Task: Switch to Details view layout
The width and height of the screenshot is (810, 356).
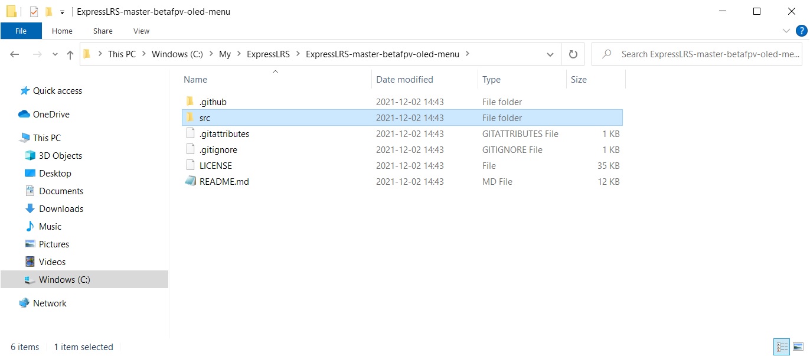Action: (x=782, y=347)
